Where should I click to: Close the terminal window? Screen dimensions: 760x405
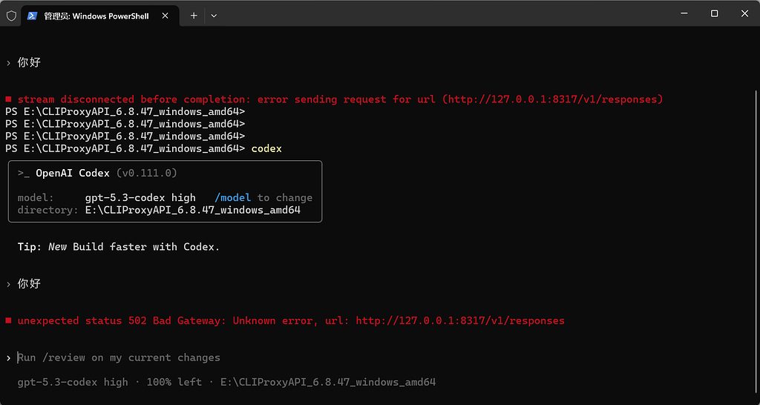(x=745, y=13)
